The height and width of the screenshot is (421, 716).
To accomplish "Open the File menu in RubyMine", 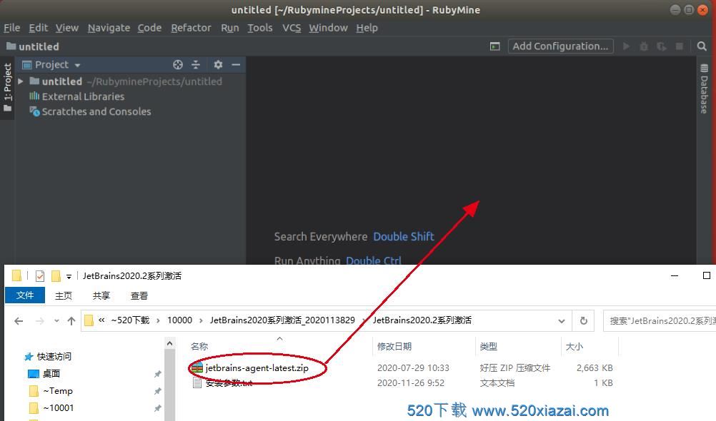I will pos(12,28).
